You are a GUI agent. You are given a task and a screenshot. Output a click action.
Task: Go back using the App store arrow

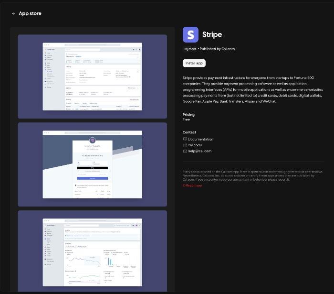[13, 13]
